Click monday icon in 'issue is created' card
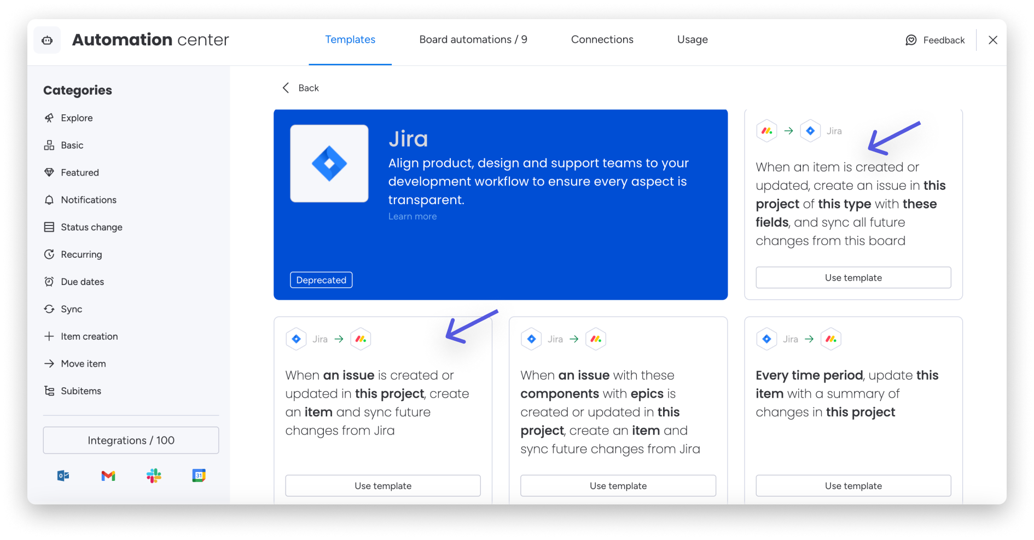The width and height of the screenshot is (1034, 540). pos(361,339)
